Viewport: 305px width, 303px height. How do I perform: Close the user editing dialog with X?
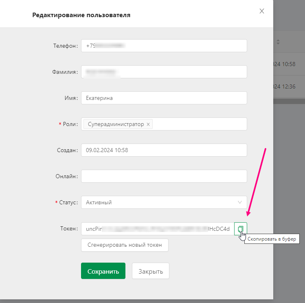[262, 11]
